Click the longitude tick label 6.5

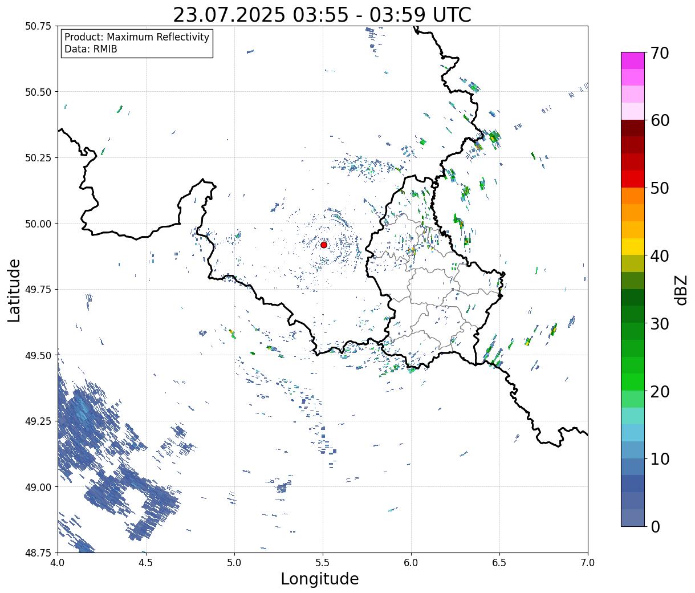click(499, 563)
